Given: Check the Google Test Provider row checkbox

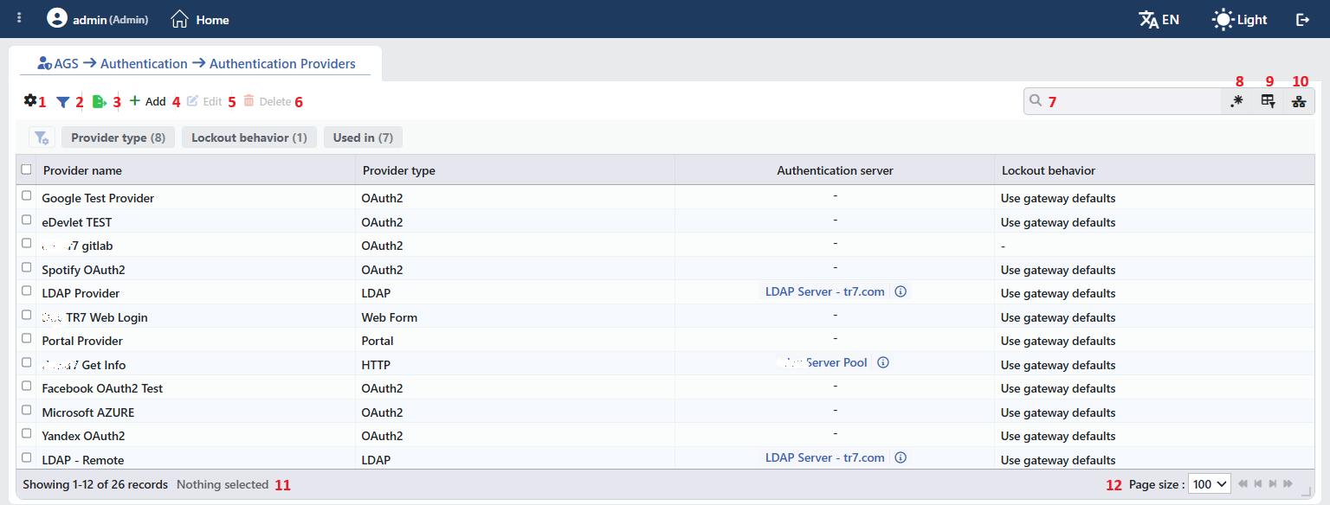Looking at the screenshot, I should pos(27,196).
